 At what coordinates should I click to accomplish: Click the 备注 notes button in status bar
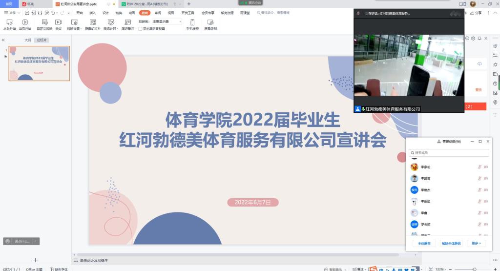coord(358,269)
